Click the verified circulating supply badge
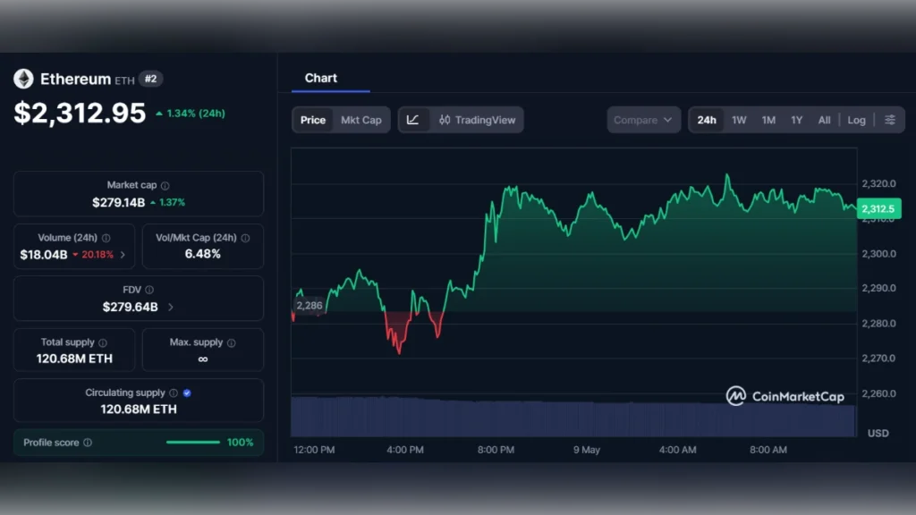Viewport: 916px width, 515px height. [x=187, y=393]
